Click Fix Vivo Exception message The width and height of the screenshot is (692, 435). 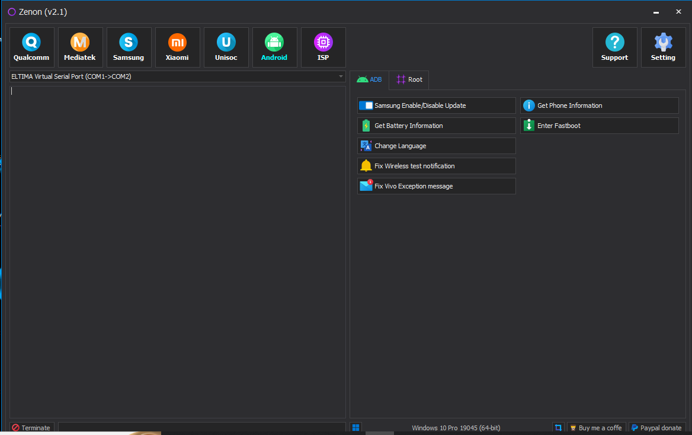coord(436,186)
